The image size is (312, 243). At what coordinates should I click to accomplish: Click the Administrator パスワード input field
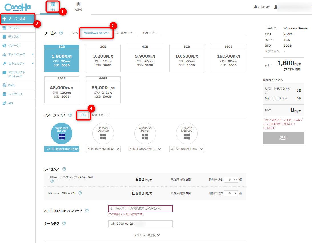point(140,209)
